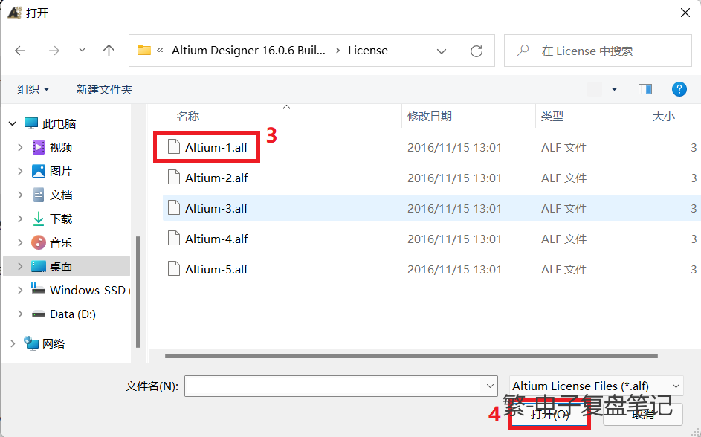Screen dimensions: 701x437
Task: Click the file icon of Altium-5.alf
Action: [173, 268]
